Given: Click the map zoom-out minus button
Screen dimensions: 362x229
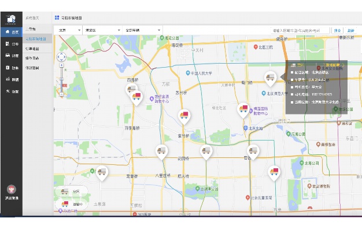Looking at the screenshot, I should point(61,94).
